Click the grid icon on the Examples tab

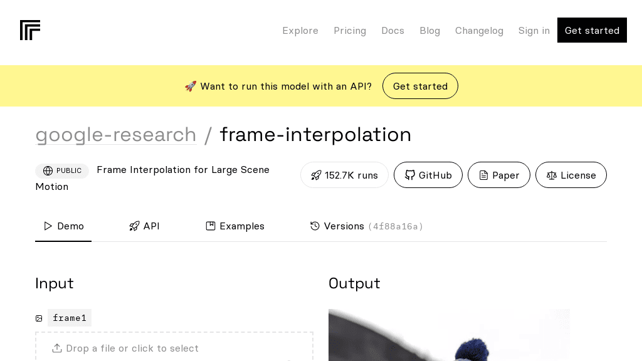click(x=211, y=226)
